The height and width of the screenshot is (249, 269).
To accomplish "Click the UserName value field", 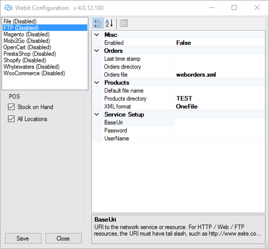I will 220,138.
